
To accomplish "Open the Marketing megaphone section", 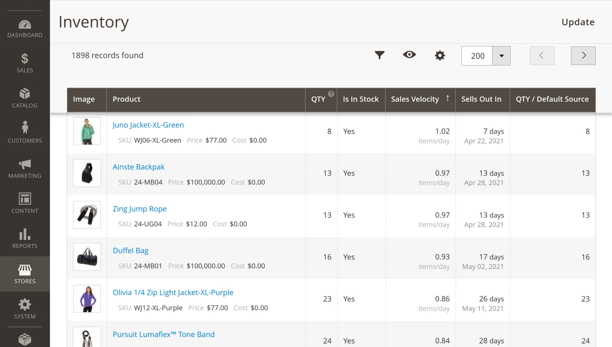I will (25, 168).
